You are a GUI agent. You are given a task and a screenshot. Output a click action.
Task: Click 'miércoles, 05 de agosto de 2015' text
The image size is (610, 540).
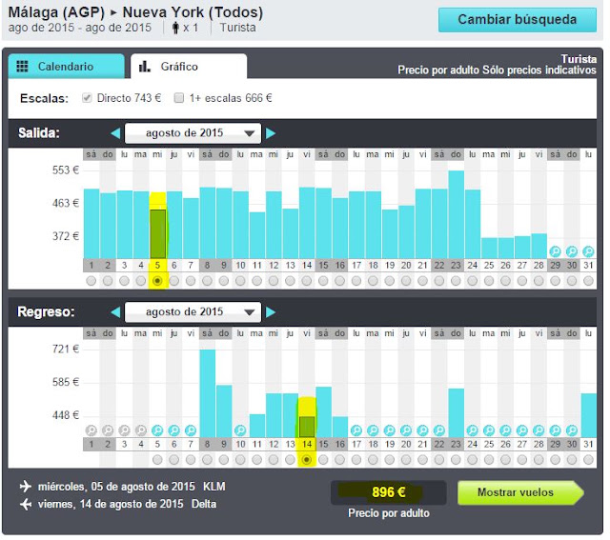[x=116, y=487]
